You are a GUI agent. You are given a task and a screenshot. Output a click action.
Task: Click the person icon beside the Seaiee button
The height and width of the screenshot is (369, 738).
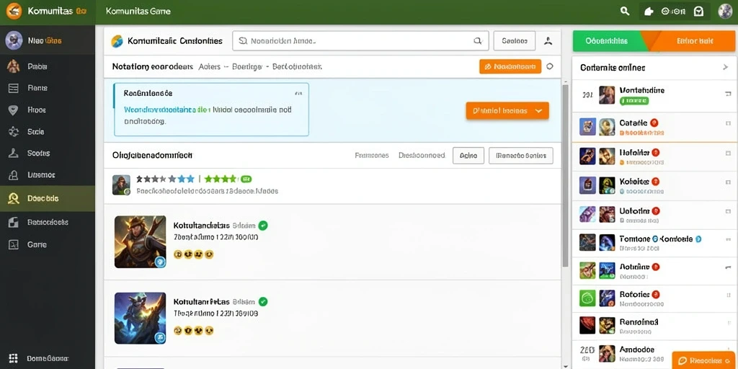pyautogui.click(x=548, y=41)
